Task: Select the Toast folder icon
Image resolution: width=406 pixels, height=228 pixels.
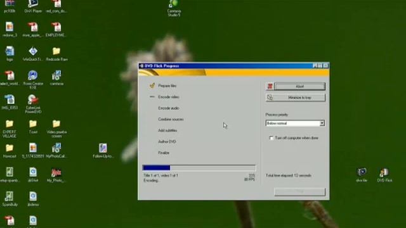Action: 33,127
